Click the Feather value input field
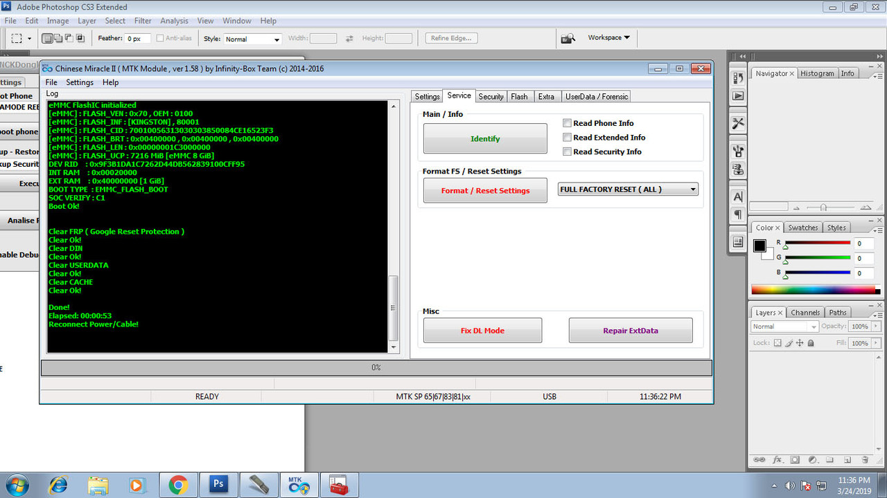Viewport: 887px width, 498px height. pos(138,39)
